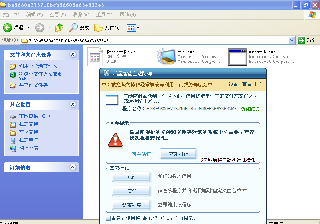
Task: Open the views icon in toolbar
Action: (x=131, y=28)
